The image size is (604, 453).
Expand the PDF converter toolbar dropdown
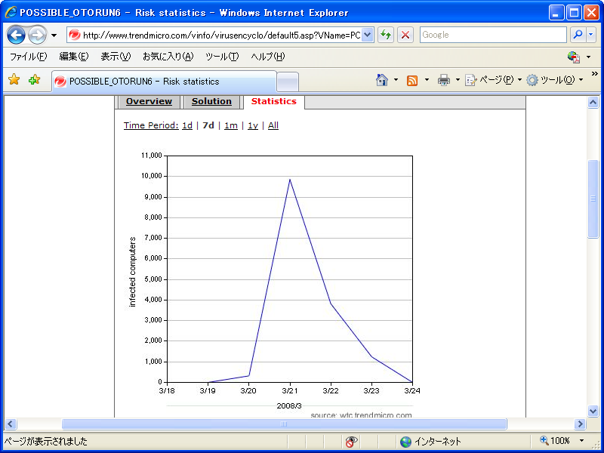[x=589, y=57]
